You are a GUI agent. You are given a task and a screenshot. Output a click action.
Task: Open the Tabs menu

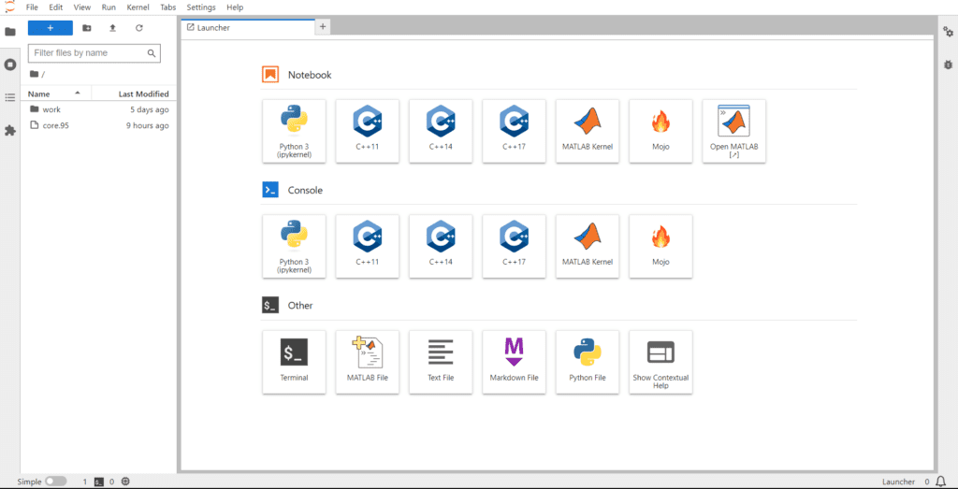(167, 7)
